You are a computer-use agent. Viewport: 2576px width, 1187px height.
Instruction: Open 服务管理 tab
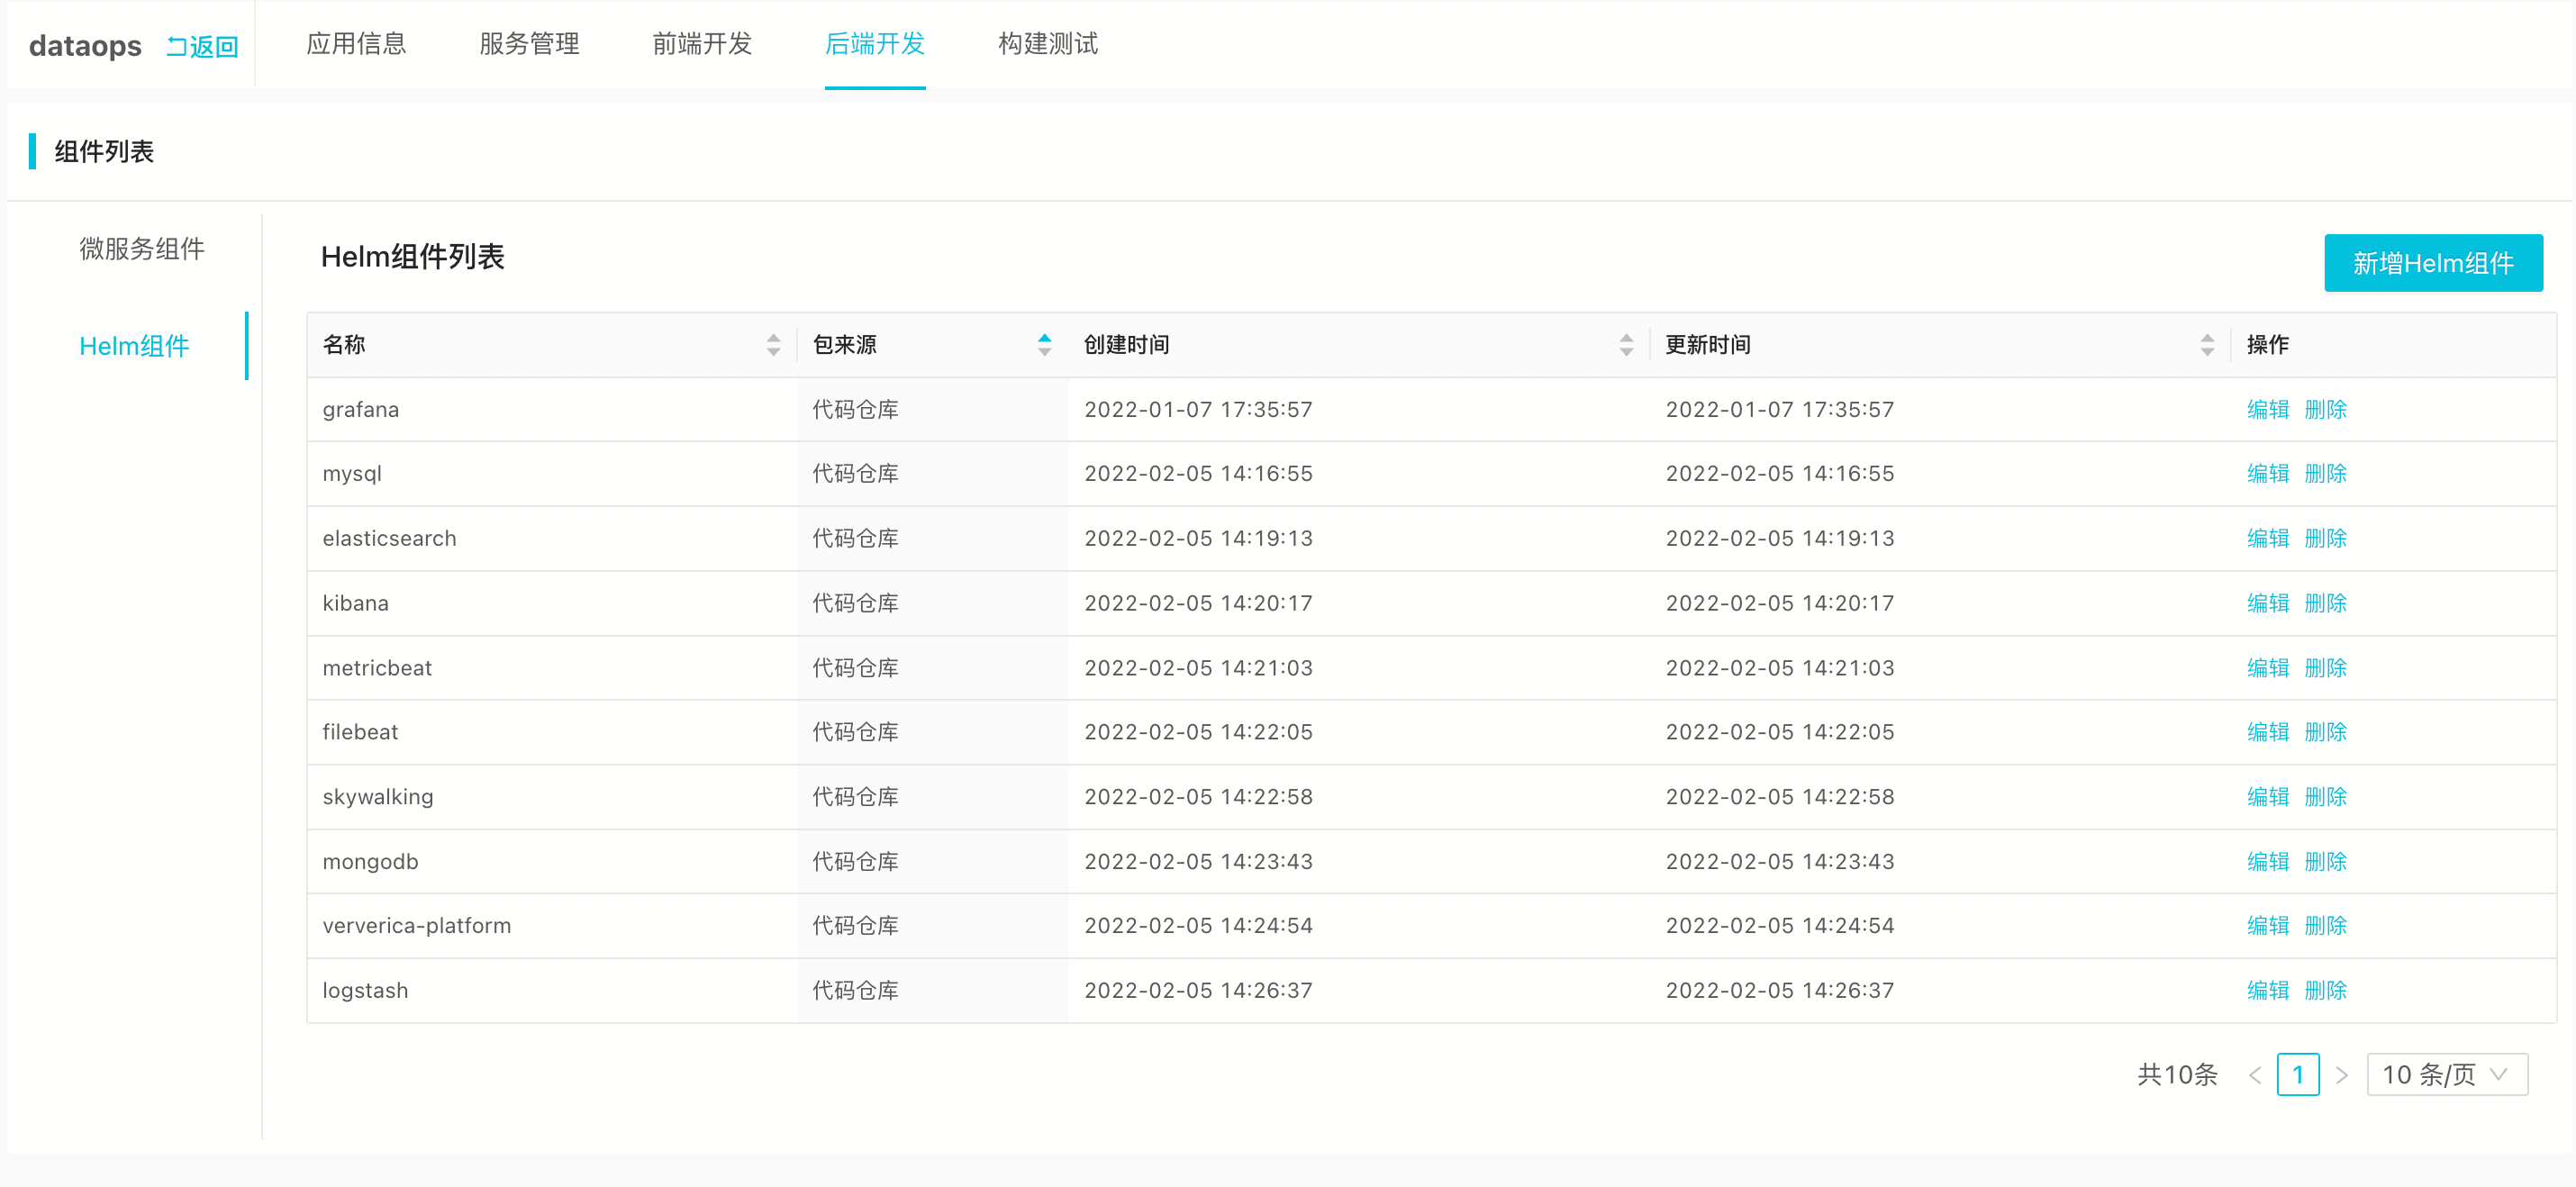529,44
